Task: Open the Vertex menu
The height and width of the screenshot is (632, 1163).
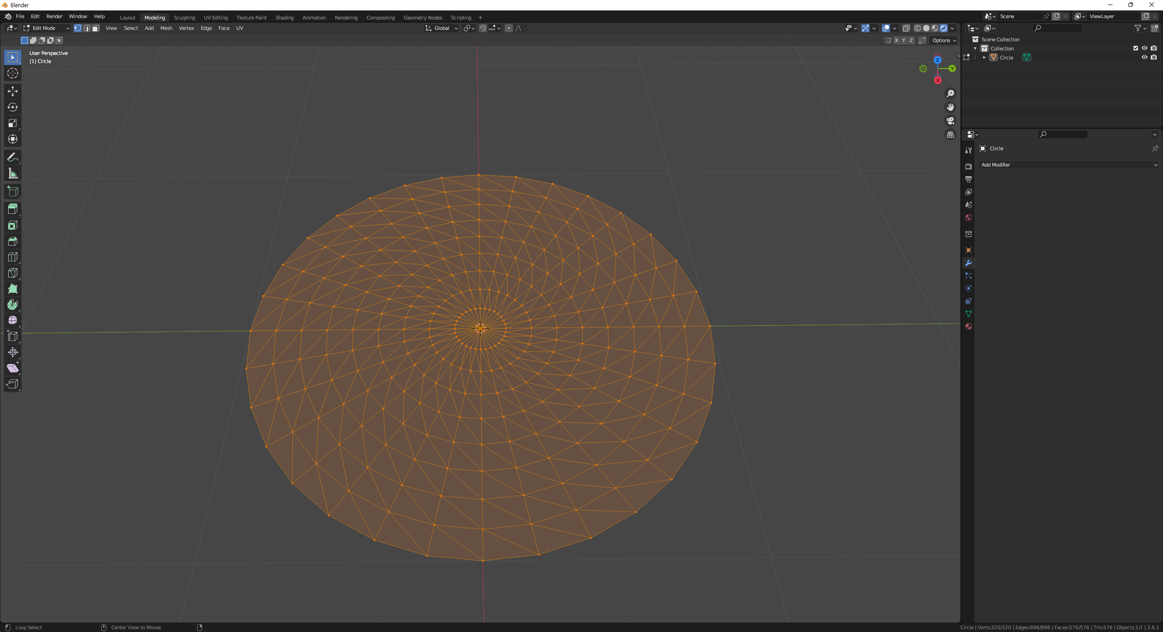Action: coord(186,28)
